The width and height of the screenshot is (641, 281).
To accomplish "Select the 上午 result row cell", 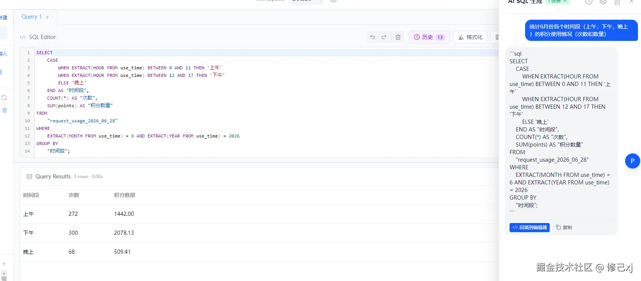I will [28, 214].
